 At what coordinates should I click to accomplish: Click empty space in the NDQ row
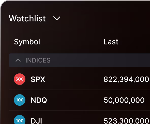pos(74,100)
